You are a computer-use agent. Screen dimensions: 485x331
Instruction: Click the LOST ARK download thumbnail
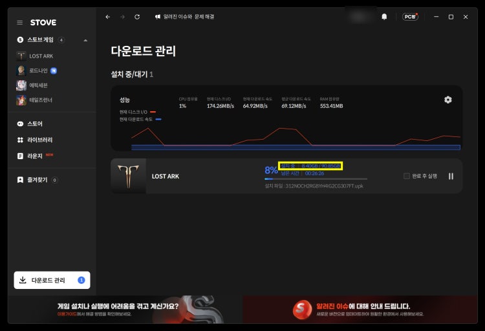(129, 176)
